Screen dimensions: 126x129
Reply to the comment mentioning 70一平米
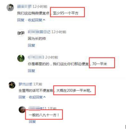(x=31, y=71)
